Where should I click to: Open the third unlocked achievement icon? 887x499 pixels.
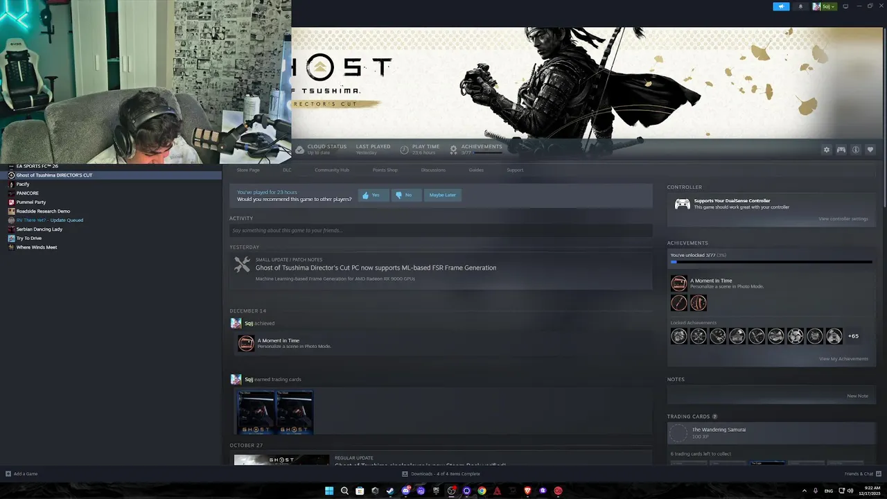[x=699, y=303]
